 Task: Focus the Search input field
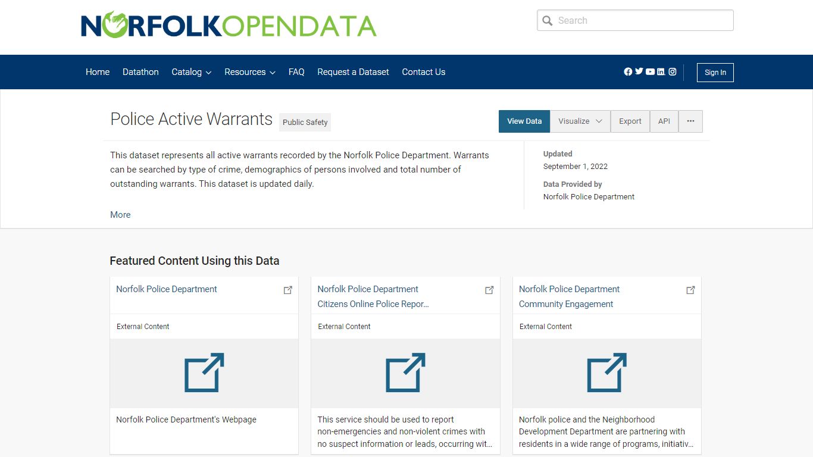point(635,20)
